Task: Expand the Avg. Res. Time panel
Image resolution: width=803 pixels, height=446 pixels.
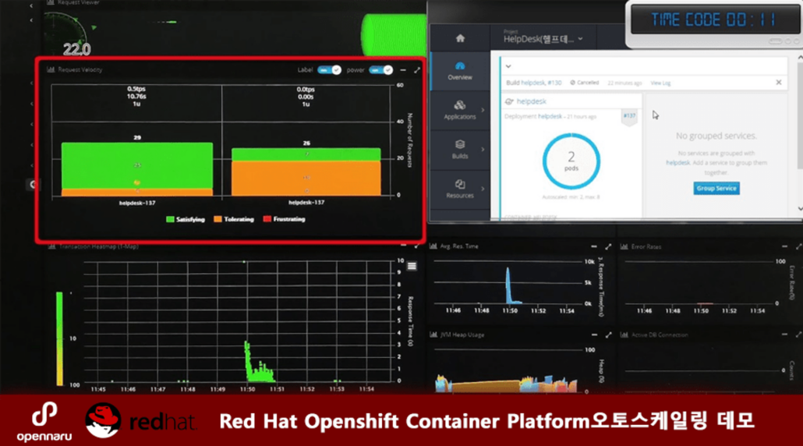Action: tap(608, 247)
